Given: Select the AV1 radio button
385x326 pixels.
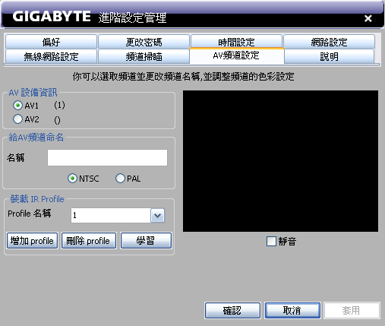Looking at the screenshot, I should click(17, 105).
